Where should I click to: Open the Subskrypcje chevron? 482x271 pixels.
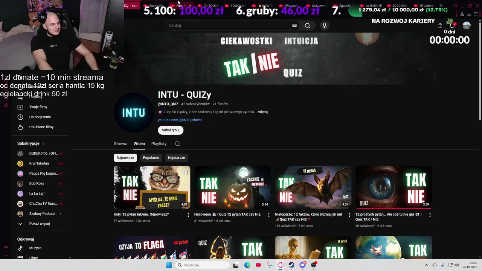[43, 143]
